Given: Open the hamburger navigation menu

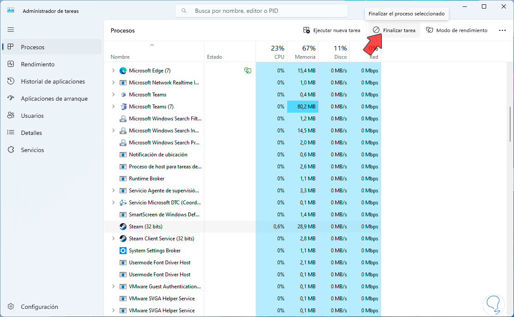Looking at the screenshot, I should (11, 30).
